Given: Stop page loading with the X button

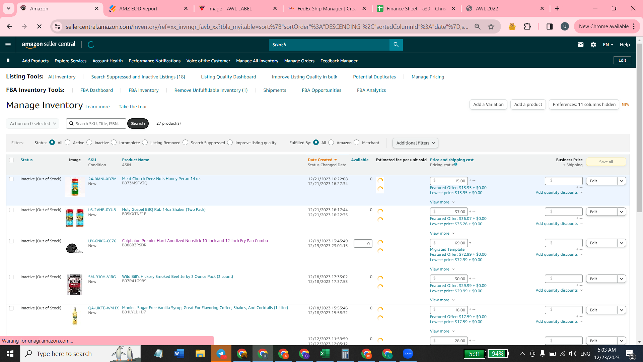Looking at the screenshot, I should [x=39, y=26].
